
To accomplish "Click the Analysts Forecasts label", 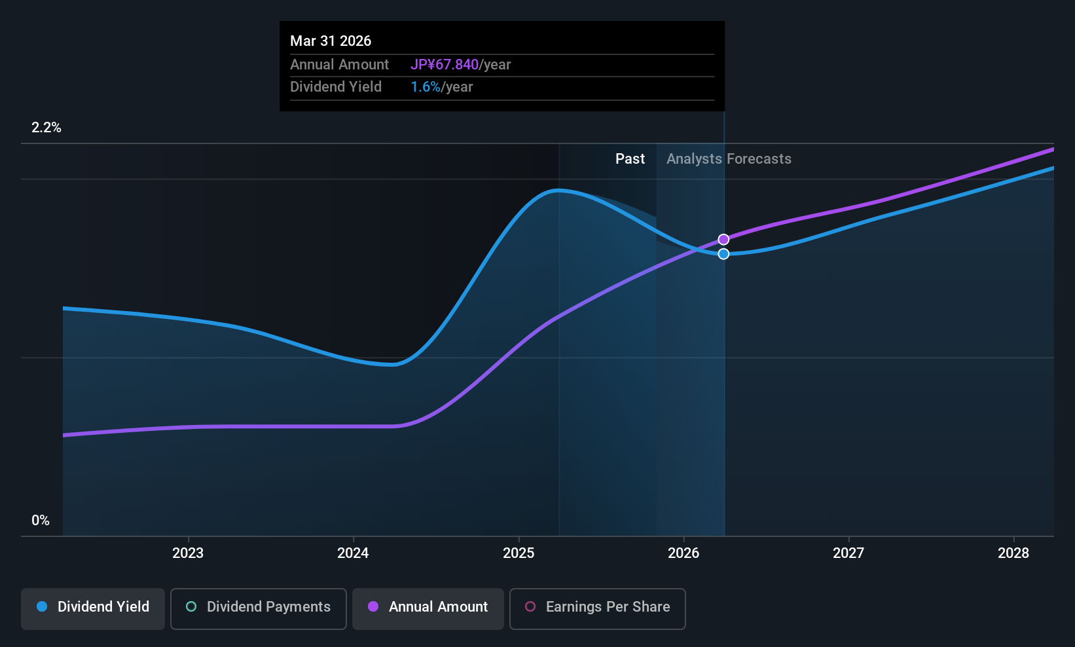I will (x=729, y=158).
